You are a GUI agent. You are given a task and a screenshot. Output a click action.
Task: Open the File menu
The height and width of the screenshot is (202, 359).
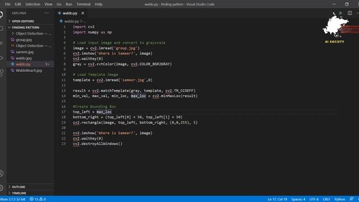coord(7,4)
